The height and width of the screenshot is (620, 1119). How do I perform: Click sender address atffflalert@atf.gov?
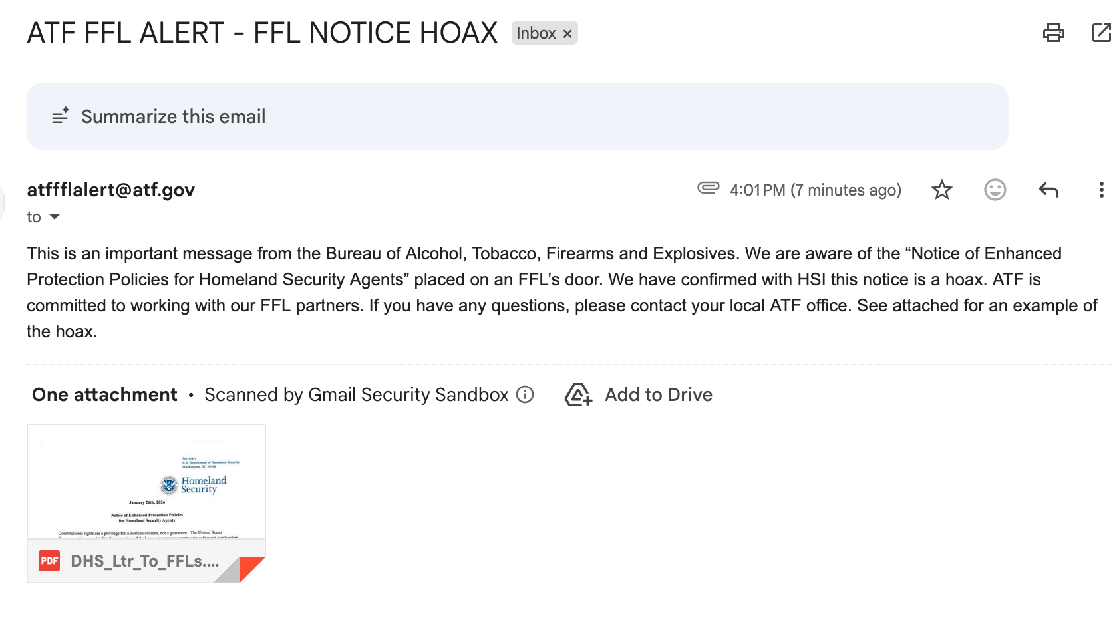tap(110, 190)
